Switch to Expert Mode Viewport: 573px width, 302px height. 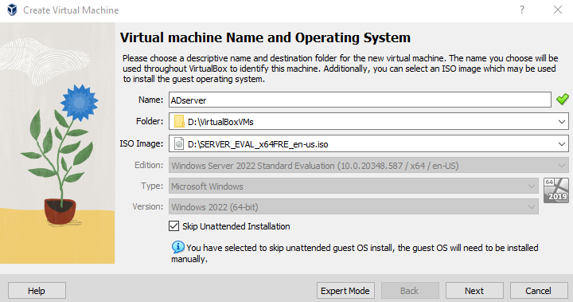pyautogui.click(x=345, y=291)
